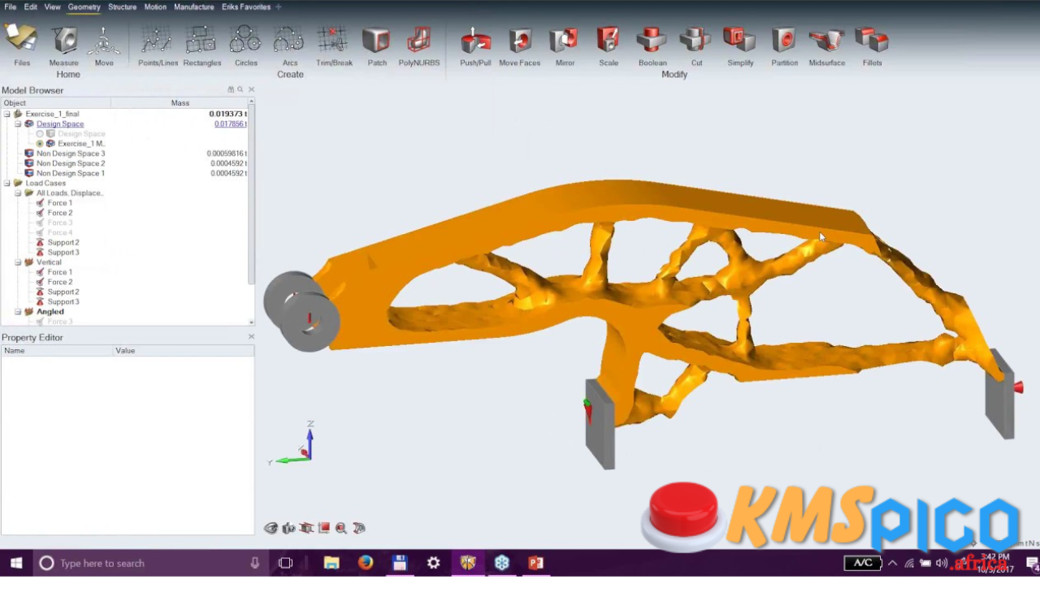The height and width of the screenshot is (593, 1040).
Task: Switch to the Motion ribbon tab
Action: [155, 6]
